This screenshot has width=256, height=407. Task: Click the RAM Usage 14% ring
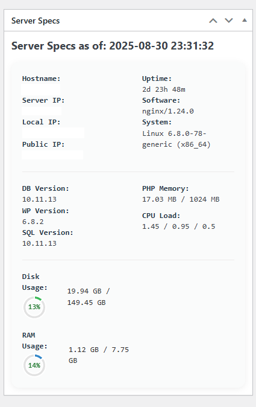click(34, 365)
